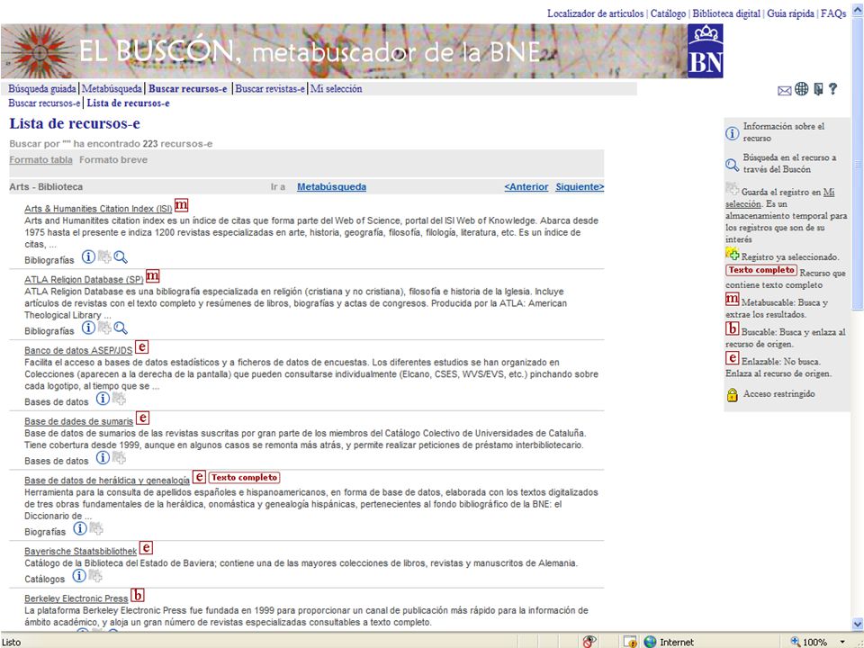The width and height of the screenshot is (864, 648).
Task: Click Texto completo badge on heráldica entry
Action: [x=244, y=478]
